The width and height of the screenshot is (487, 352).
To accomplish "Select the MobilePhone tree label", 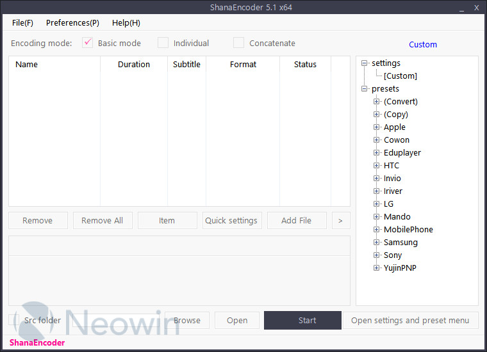I will pos(408,230).
